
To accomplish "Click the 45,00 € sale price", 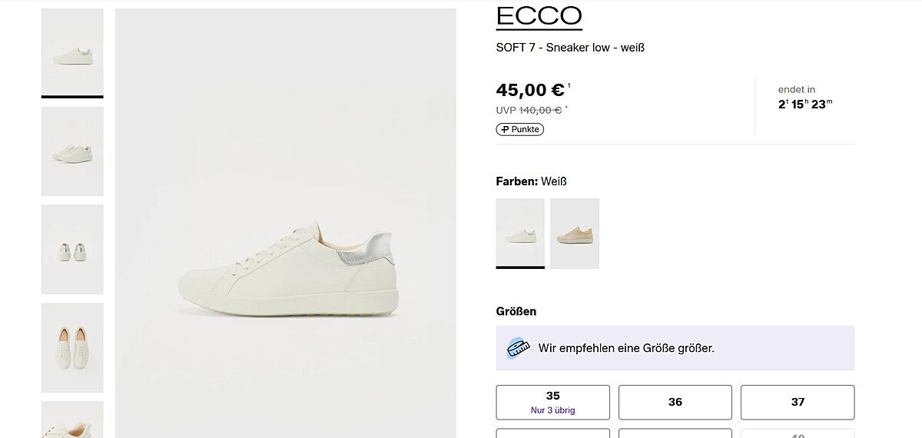I will (530, 90).
